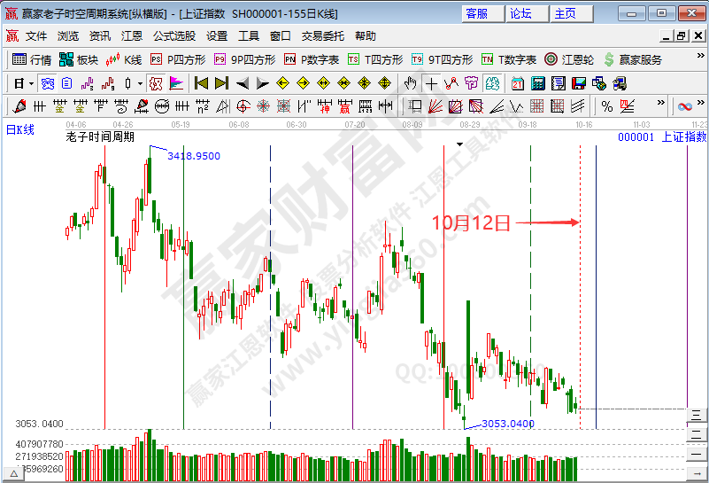Screen dimensions: 709x483
Task: Click the 论坛 button in title bar
Action: (520, 13)
